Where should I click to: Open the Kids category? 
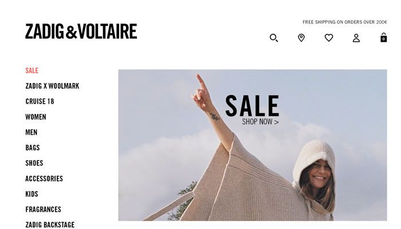coord(32,194)
